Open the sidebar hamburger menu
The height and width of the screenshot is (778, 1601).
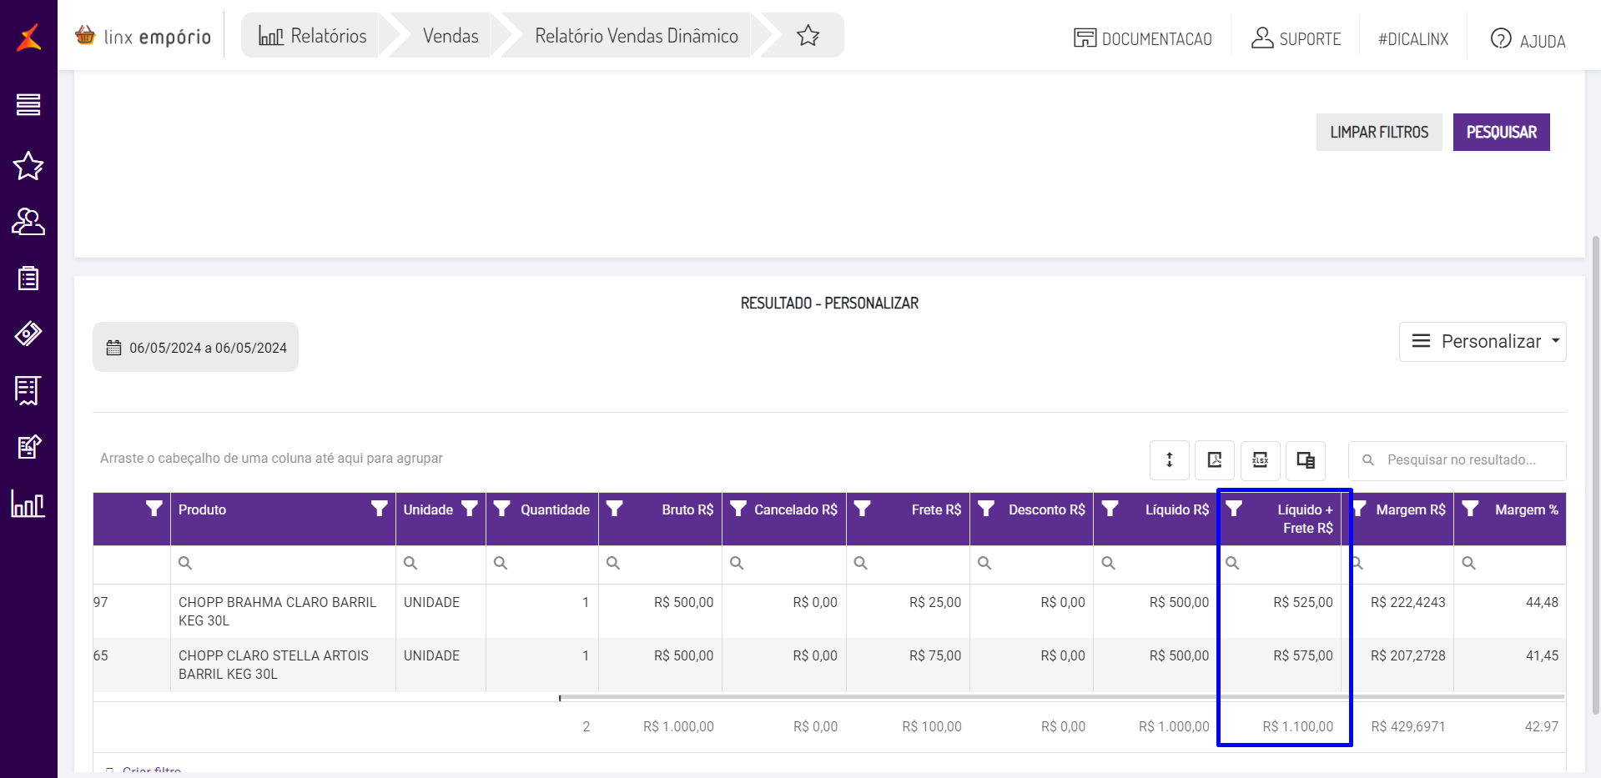click(28, 105)
